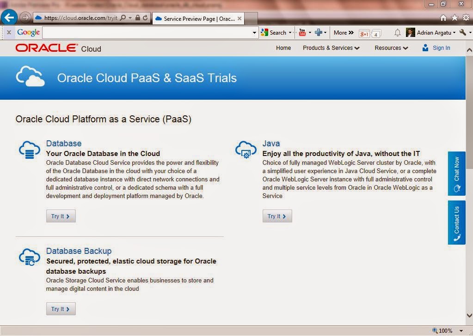The width and height of the screenshot is (473, 336).
Task: Click the page scrollbar up arrow
Action: coord(469,50)
